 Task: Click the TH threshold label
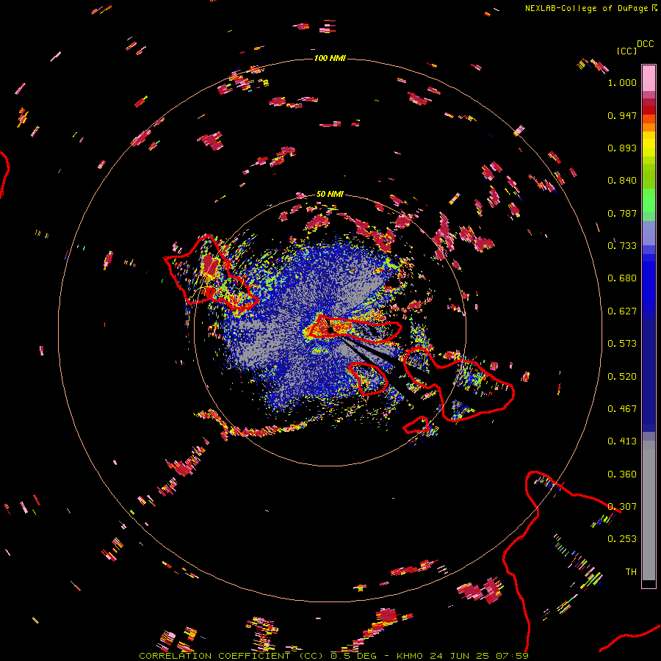tap(631, 572)
